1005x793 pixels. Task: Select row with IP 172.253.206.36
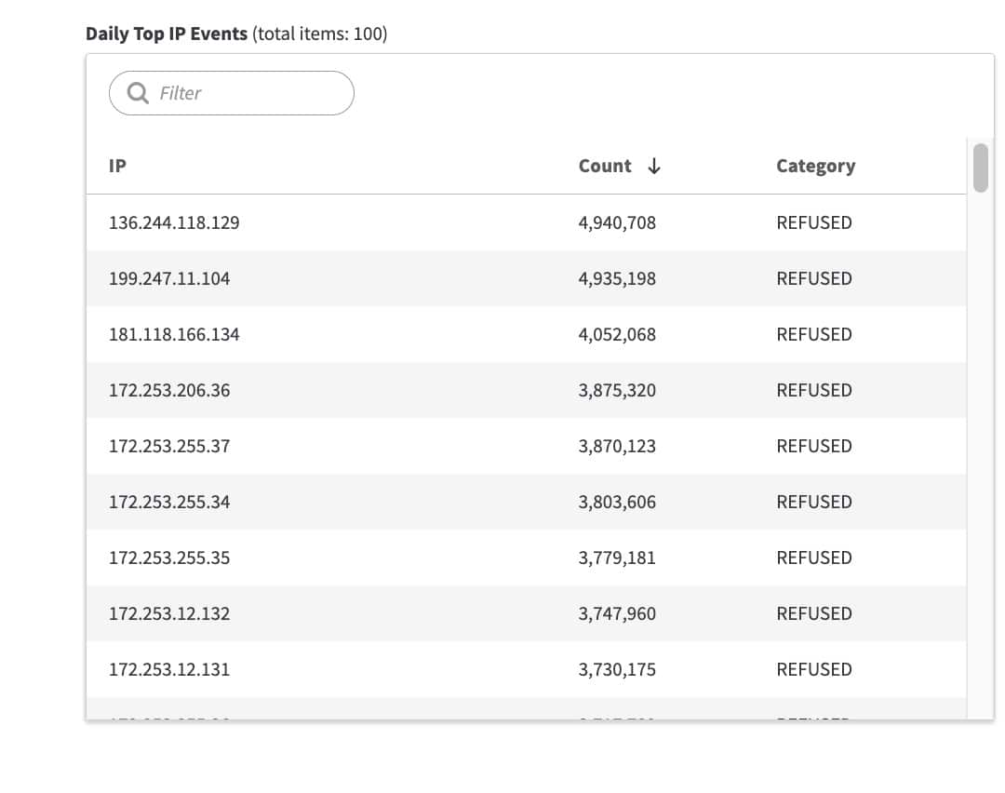coord(169,390)
